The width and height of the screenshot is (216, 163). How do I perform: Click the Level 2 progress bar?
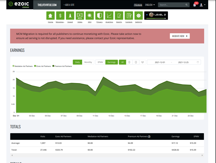[x=156, y=18]
